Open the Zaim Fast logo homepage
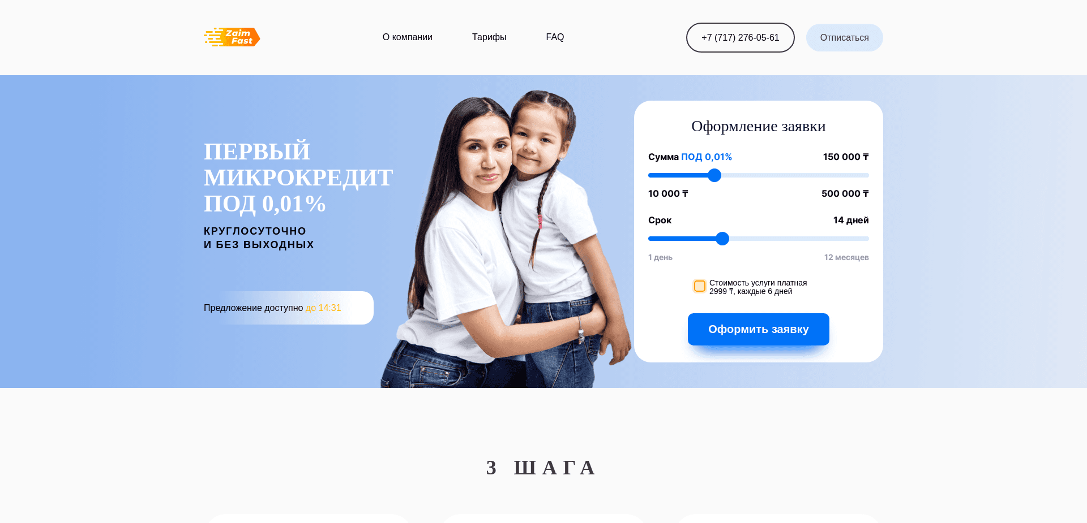The height and width of the screenshot is (523, 1087). (x=232, y=37)
